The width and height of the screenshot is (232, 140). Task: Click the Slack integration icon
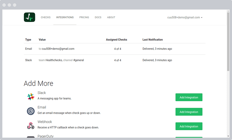click(x=30, y=97)
